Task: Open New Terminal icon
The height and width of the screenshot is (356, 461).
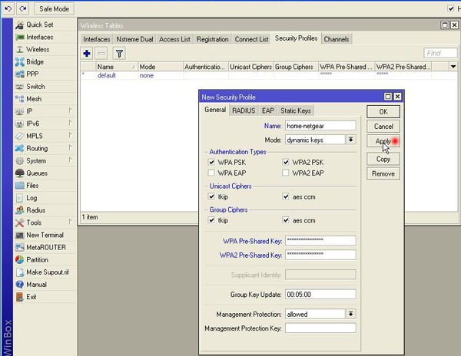Action: pos(20,235)
